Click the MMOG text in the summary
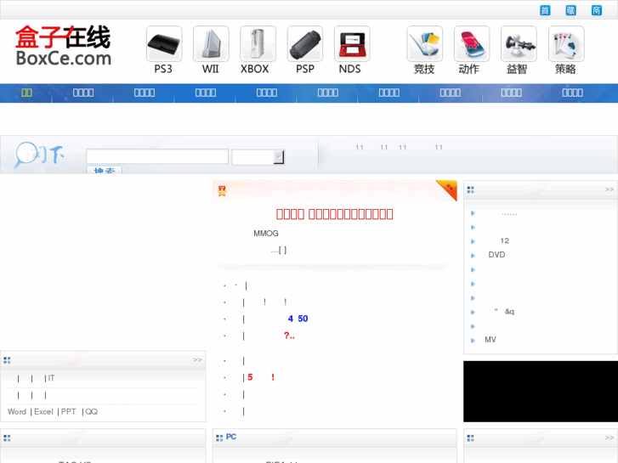 pyautogui.click(x=266, y=234)
